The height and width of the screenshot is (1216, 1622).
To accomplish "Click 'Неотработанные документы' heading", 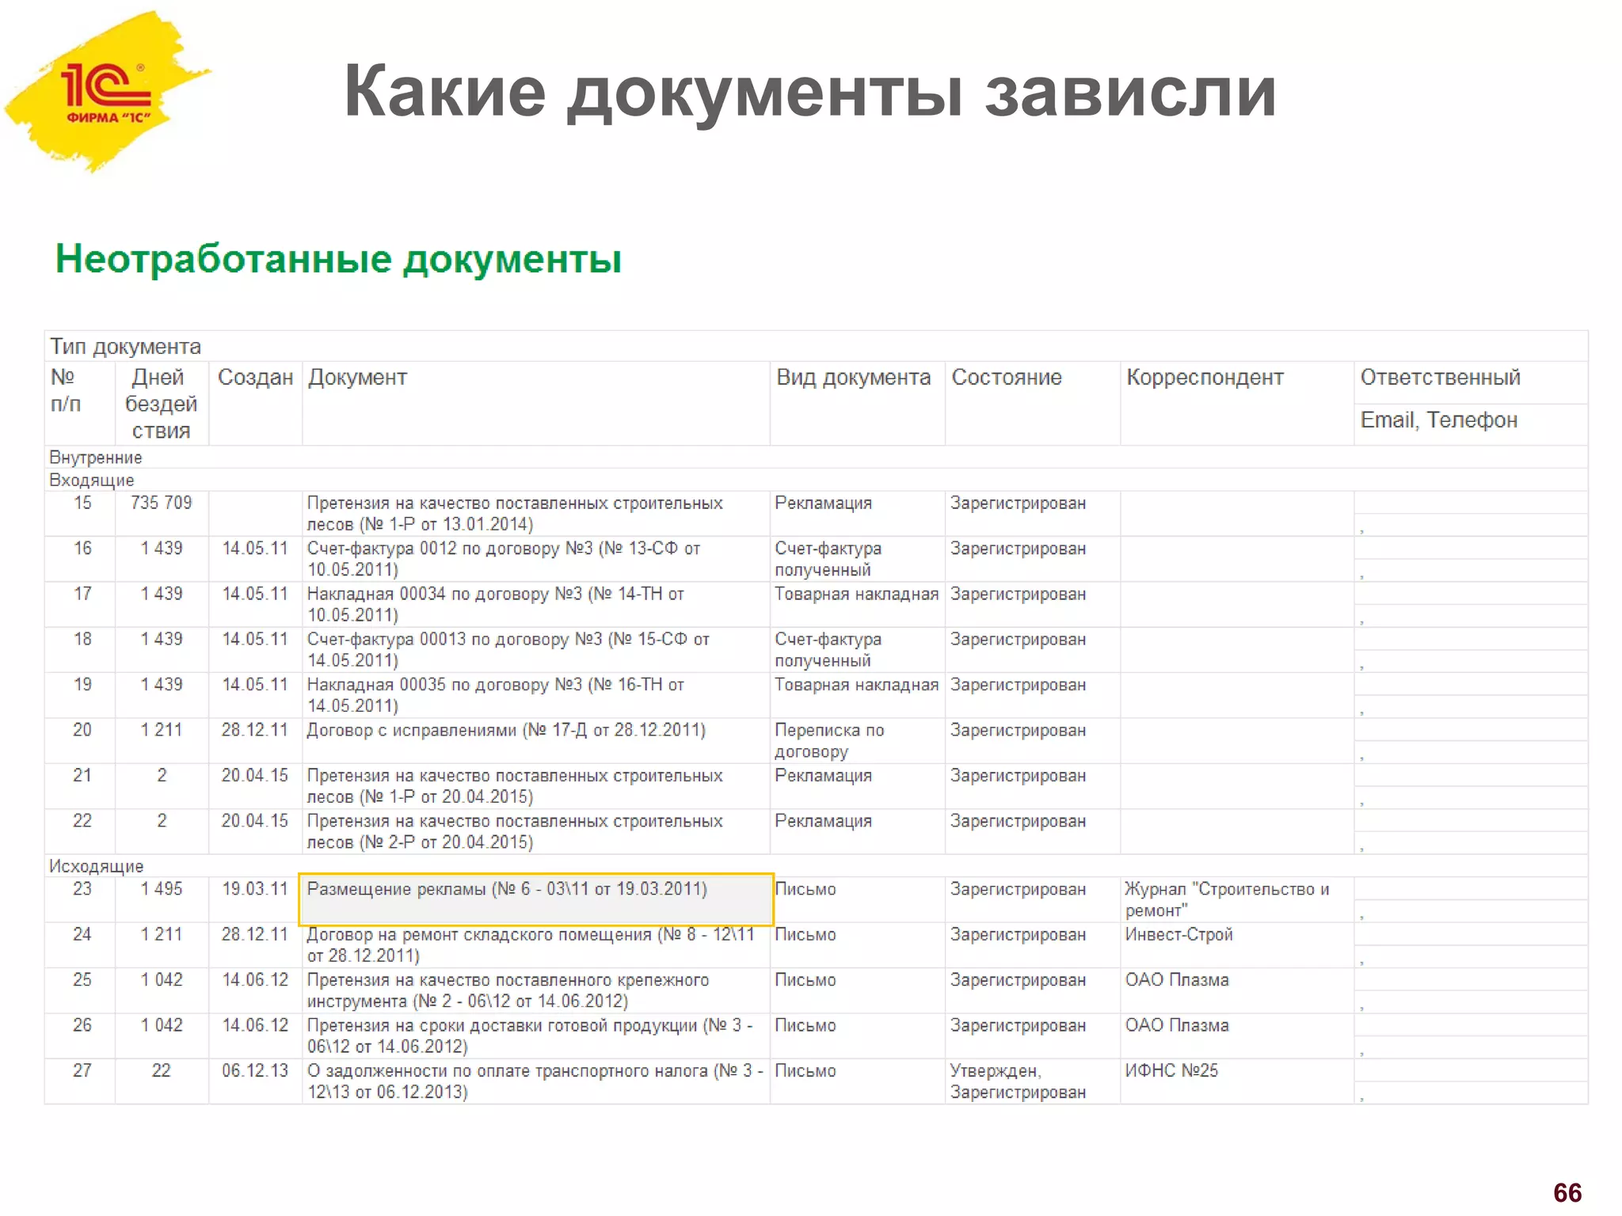I will point(338,260).
